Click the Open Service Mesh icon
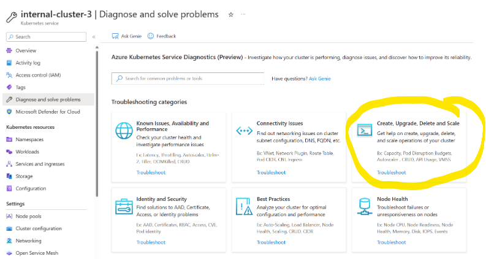Image resolution: width=486 pixels, height=259 pixels. [x=9, y=253]
